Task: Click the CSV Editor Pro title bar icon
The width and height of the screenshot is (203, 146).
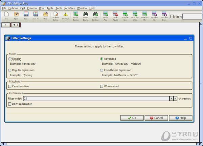Action: point(3,3)
